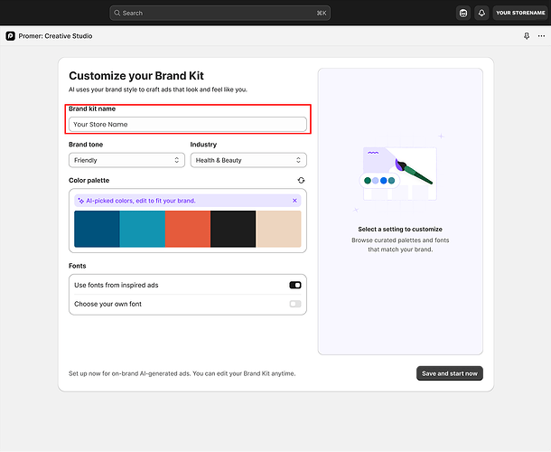Click the Promer app logo icon
Screen dimensions: 551x452
[x=10, y=36]
